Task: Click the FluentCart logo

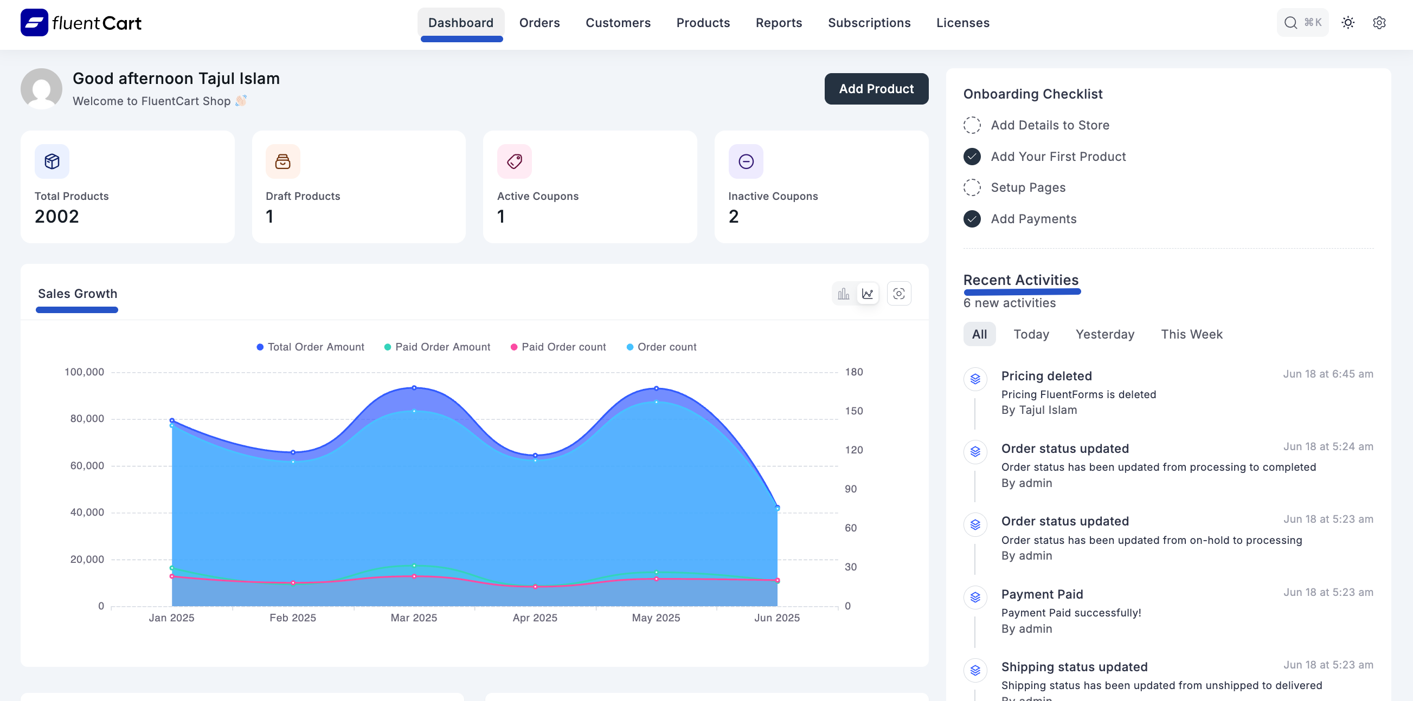Action: click(x=81, y=22)
